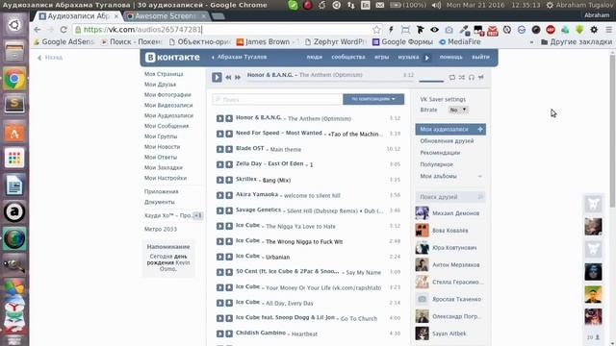
Task: Click the ВКонтакте logo
Action: pyautogui.click(x=172, y=58)
